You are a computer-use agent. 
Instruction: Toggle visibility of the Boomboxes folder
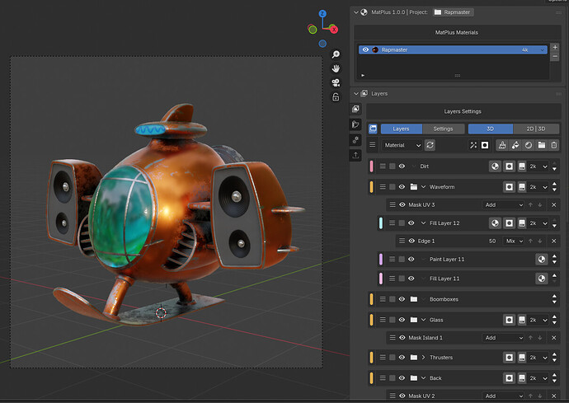tap(402, 299)
